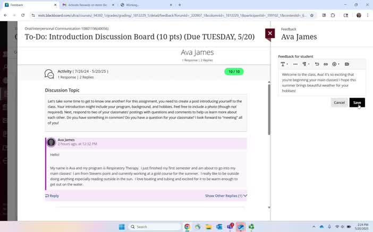Click the microphone tray icon
Screen dimensions: 373x232
pos(329,227)
